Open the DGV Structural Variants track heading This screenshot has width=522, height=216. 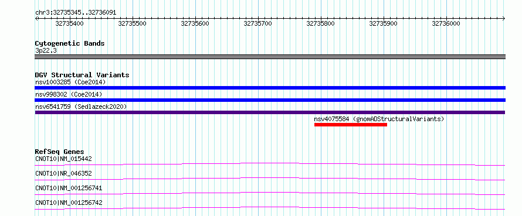tap(82, 75)
